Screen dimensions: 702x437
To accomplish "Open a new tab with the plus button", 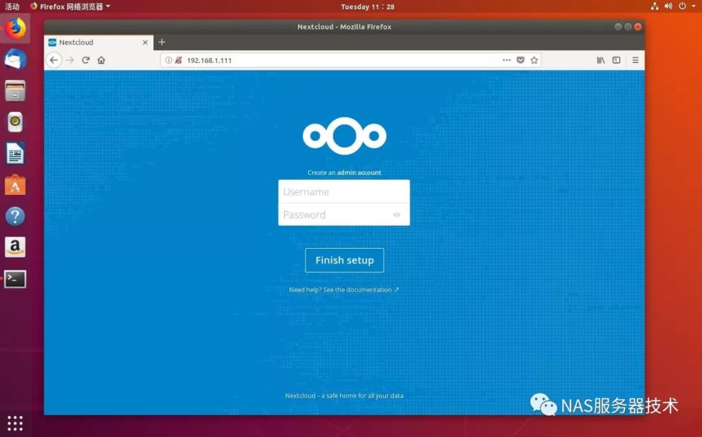I will 162,42.
